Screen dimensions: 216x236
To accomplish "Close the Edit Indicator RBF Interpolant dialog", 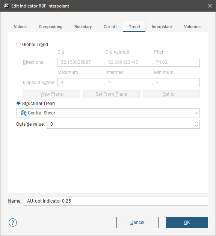I will tap(210, 6).
